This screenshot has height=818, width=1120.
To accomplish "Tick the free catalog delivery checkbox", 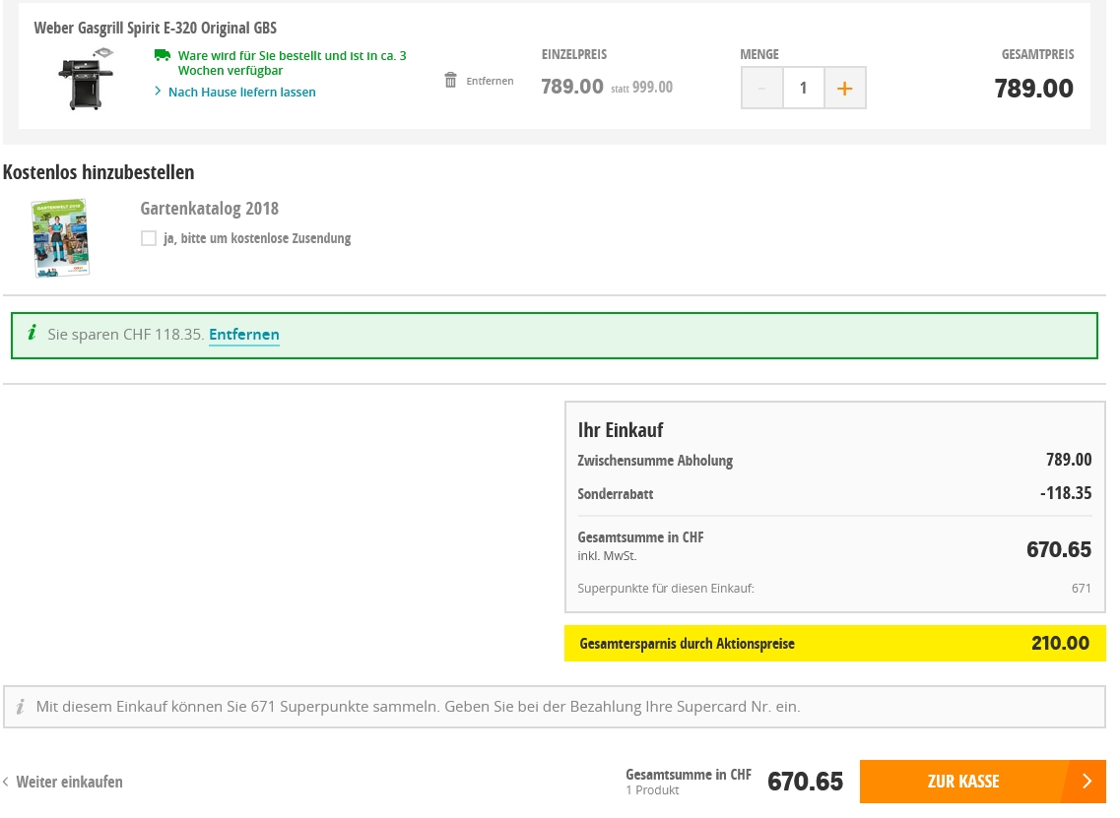I will tap(149, 238).
